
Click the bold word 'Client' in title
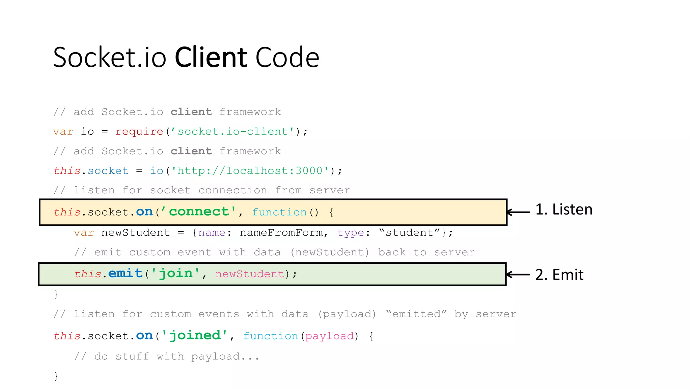tap(211, 57)
